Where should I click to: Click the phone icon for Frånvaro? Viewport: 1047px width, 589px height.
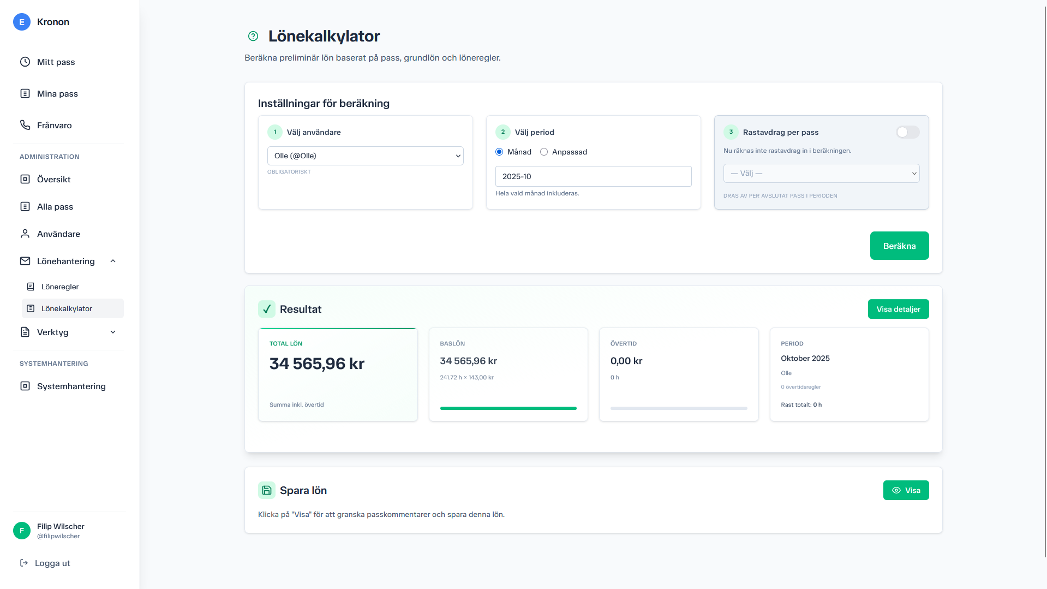pos(25,125)
